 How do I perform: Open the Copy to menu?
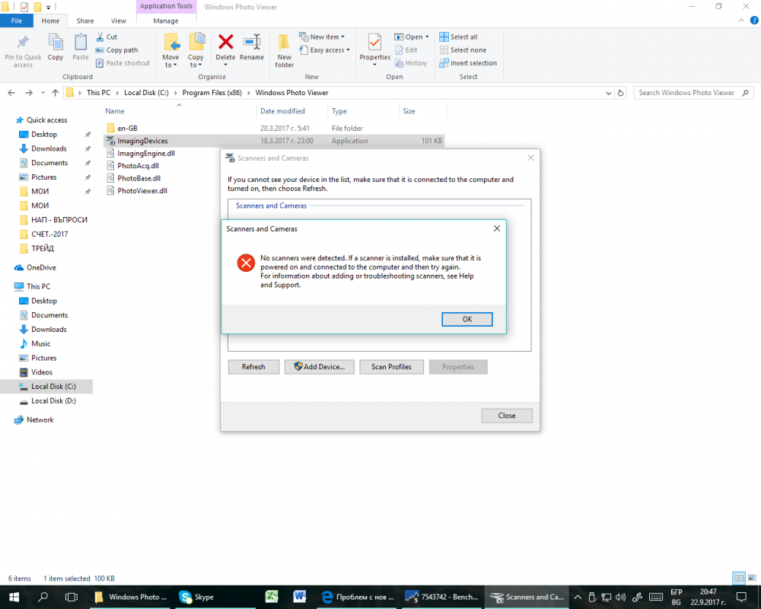pos(196,50)
